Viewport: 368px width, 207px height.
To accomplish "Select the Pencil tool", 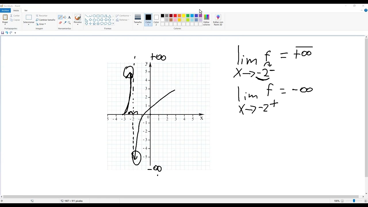I will [x=60, y=17].
